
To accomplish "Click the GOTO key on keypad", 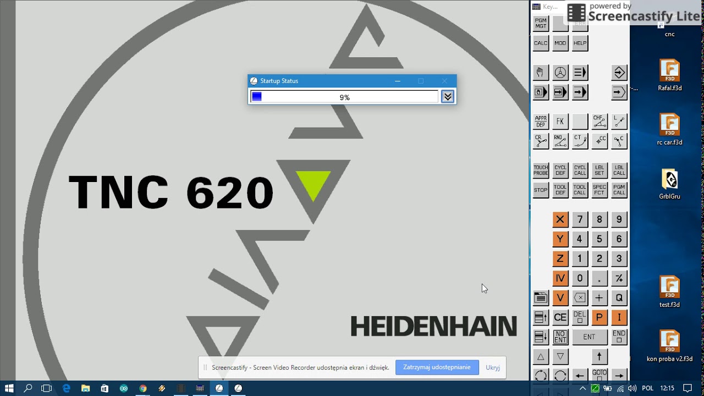I will click(599, 376).
